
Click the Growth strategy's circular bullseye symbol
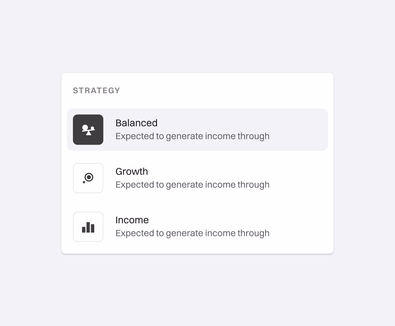[x=88, y=178]
